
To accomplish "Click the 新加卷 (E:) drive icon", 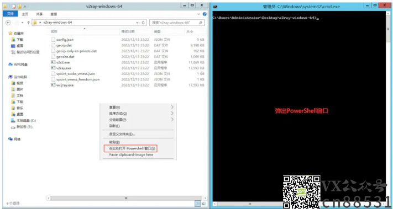I will (13, 127).
